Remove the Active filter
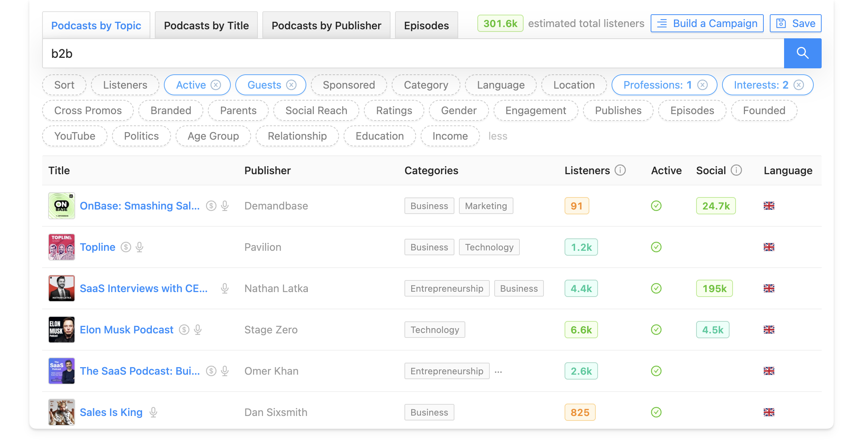Viewport: 863px width, 446px height. point(215,85)
